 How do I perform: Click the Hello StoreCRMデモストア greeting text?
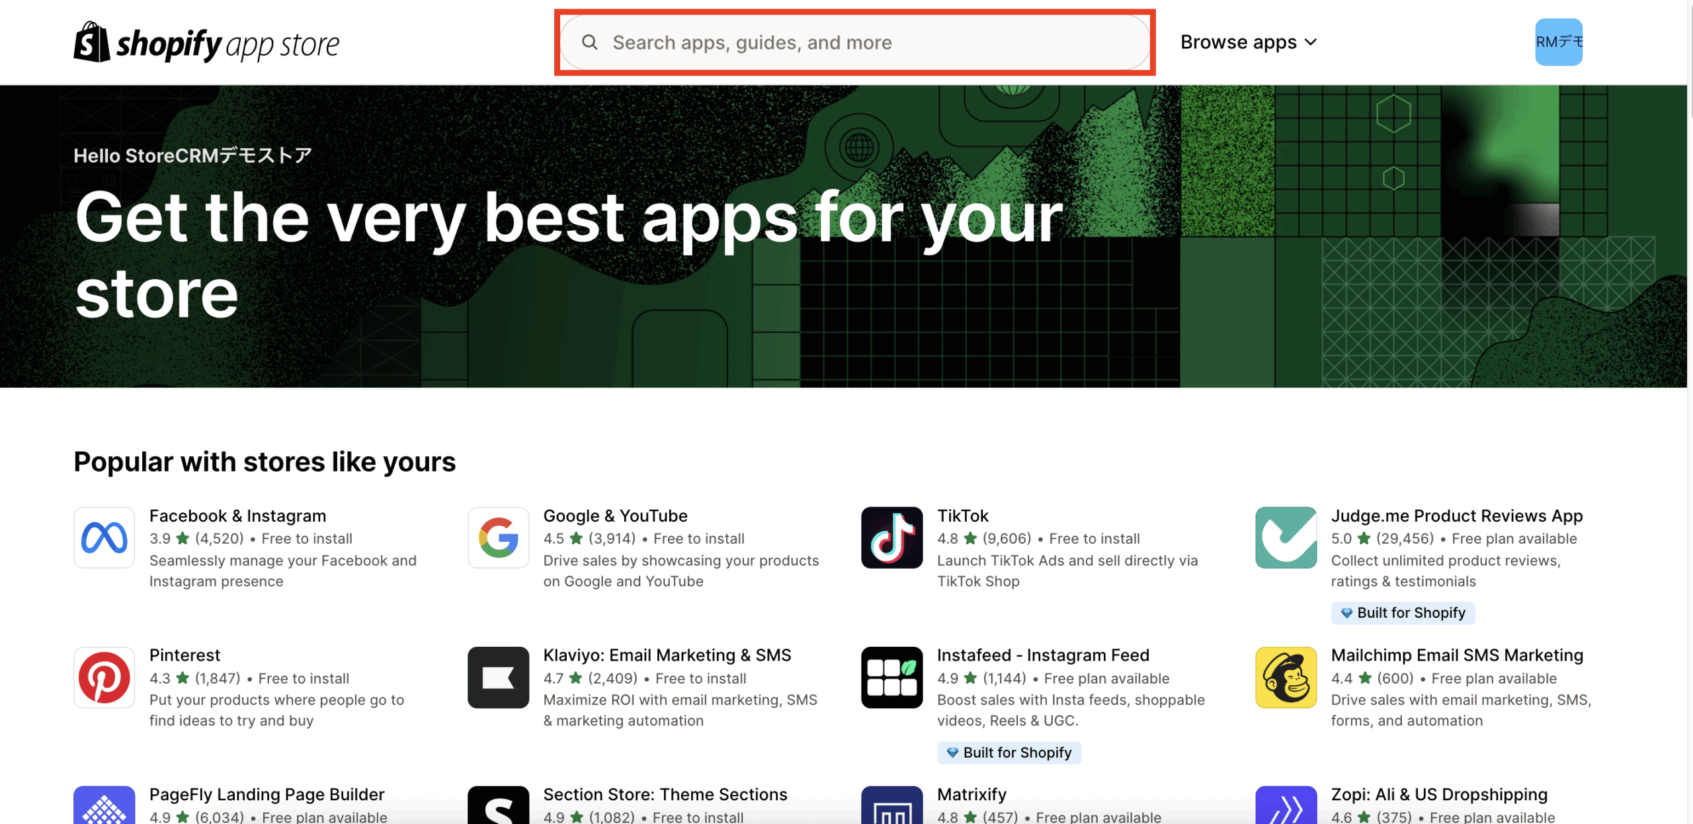192,155
